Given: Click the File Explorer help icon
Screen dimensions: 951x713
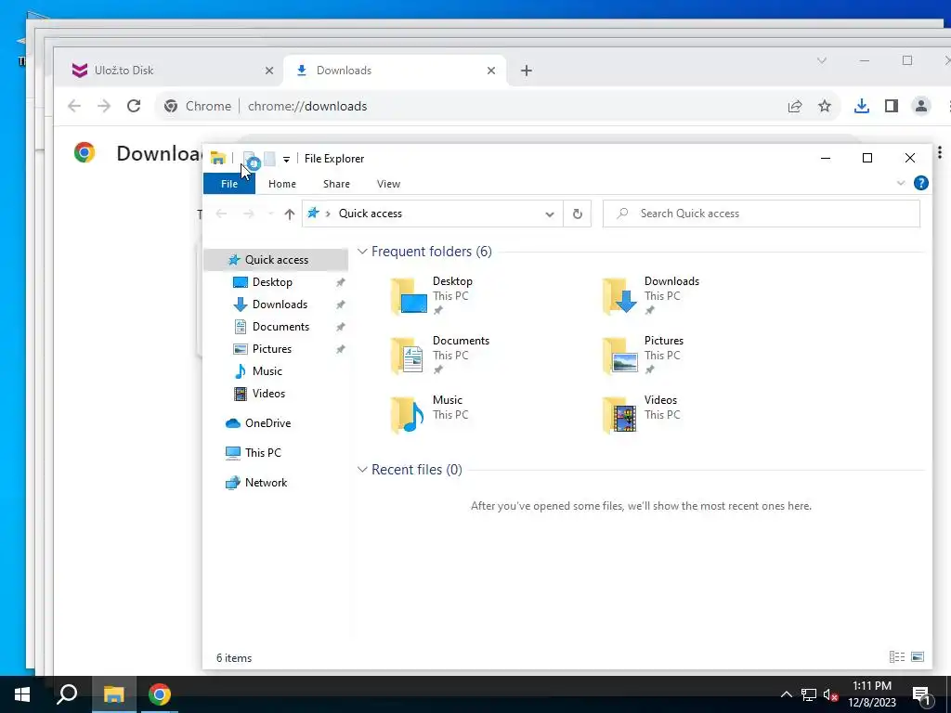Looking at the screenshot, I should pyautogui.click(x=920, y=183).
